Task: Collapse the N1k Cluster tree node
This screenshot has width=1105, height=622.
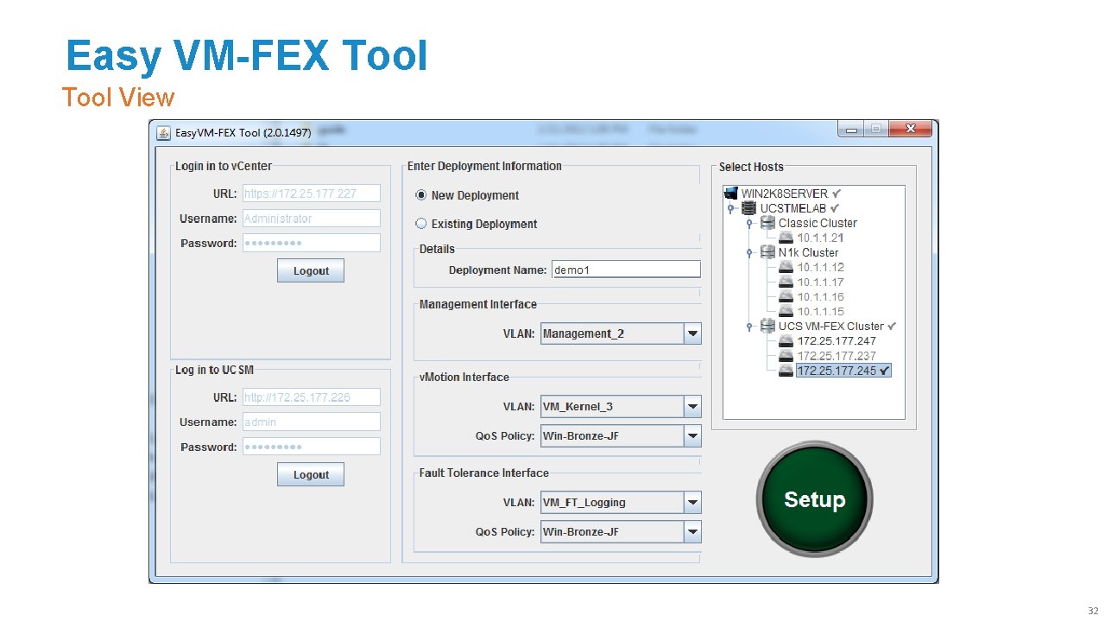Action: (x=749, y=252)
